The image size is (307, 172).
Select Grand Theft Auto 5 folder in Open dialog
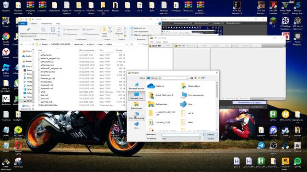point(161,95)
